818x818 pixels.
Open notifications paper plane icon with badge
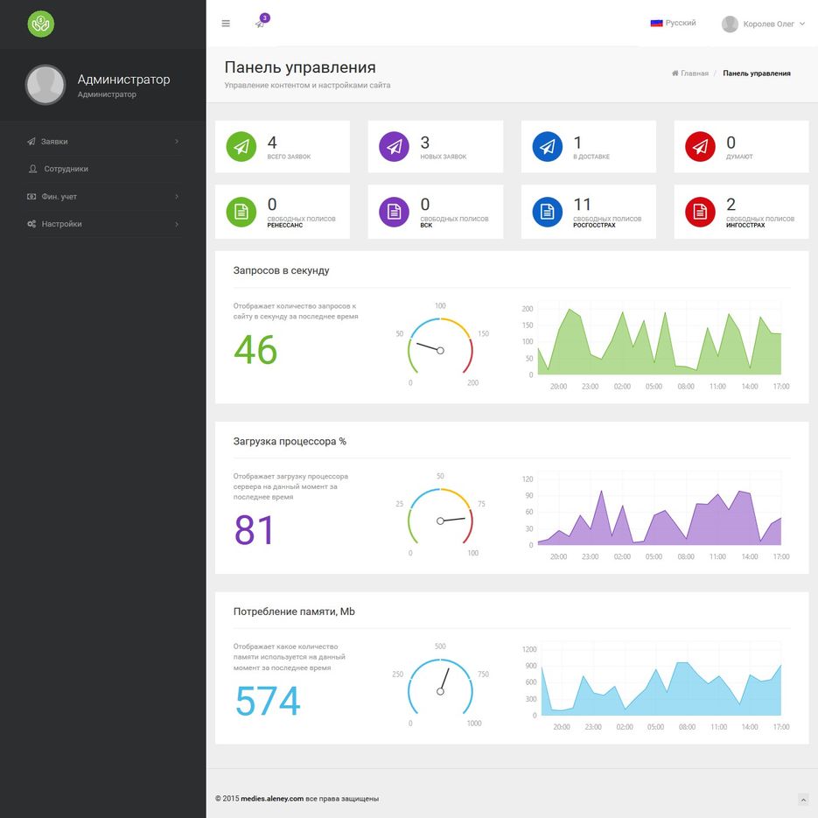pos(261,24)
